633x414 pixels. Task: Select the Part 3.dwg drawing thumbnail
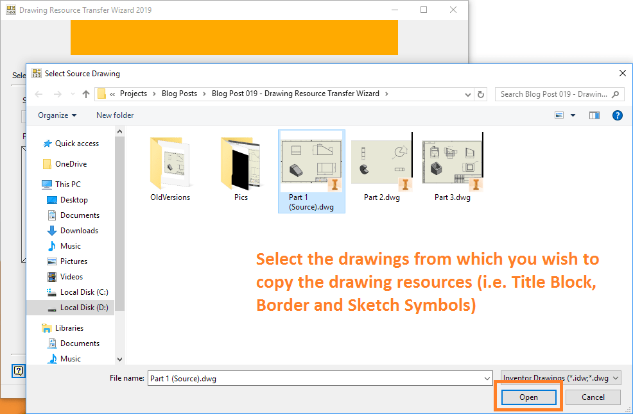(x=453, y=161)
